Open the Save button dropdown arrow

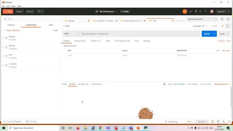(228, 34)
